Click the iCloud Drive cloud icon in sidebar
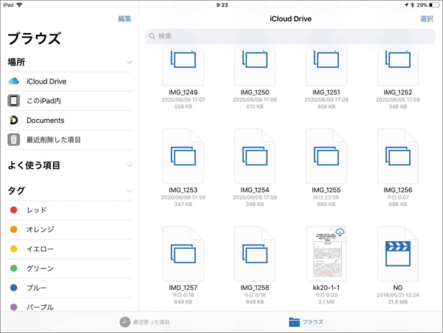Viewport: 443px width, 333px height. coord(14,81)
